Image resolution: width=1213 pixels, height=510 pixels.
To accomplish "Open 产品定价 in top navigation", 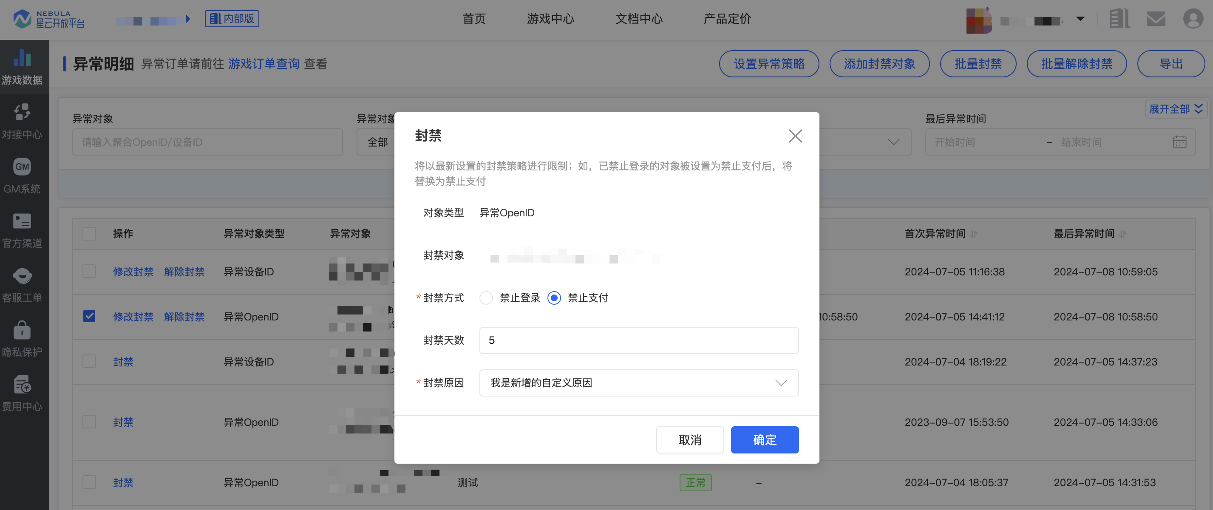I will [727, 19].
